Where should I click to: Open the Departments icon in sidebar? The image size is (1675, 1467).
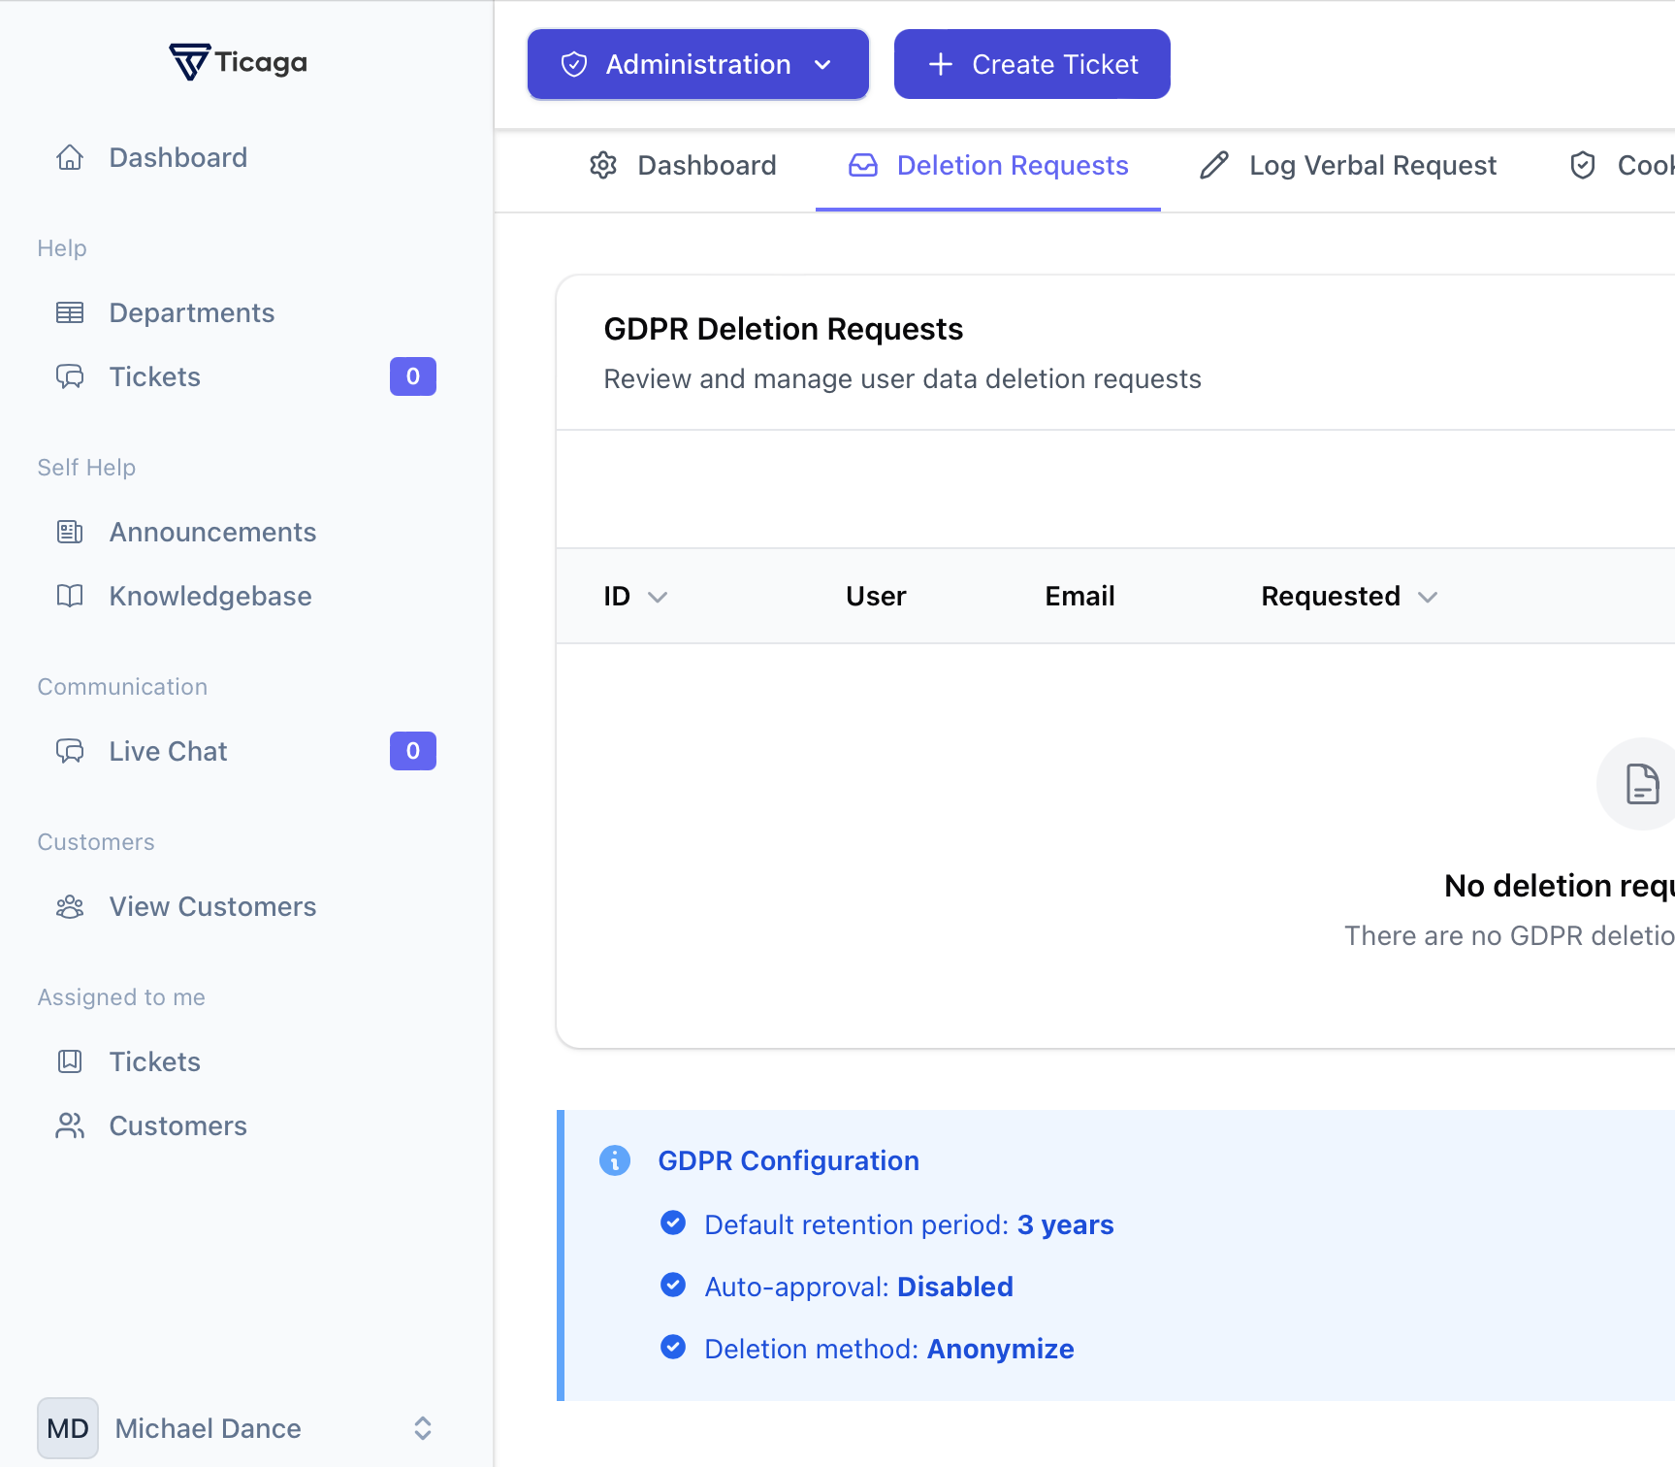point(69,312)
